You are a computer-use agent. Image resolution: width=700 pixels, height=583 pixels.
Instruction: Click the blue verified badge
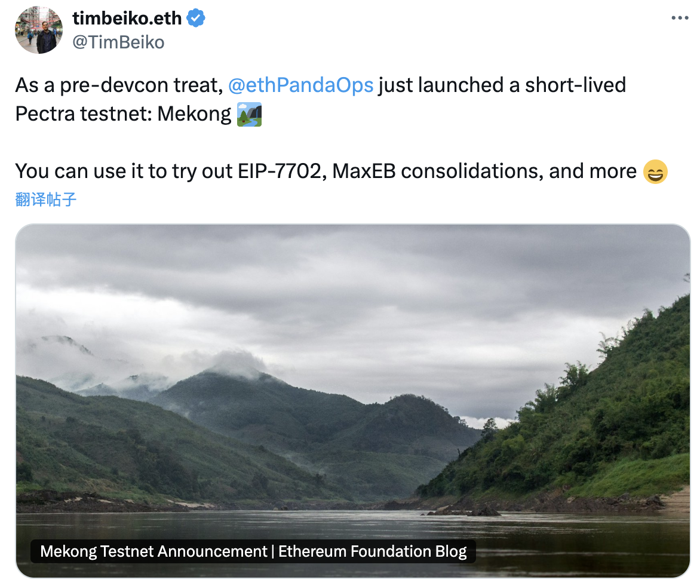(x=197, y=19)
